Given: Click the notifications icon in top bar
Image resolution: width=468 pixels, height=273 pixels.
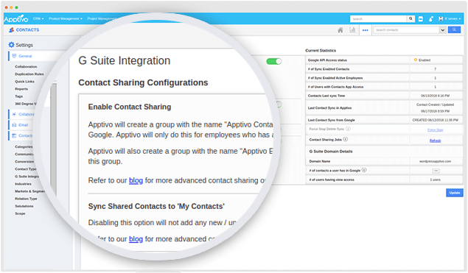Looking at the screenshot, I should (430, 19).
